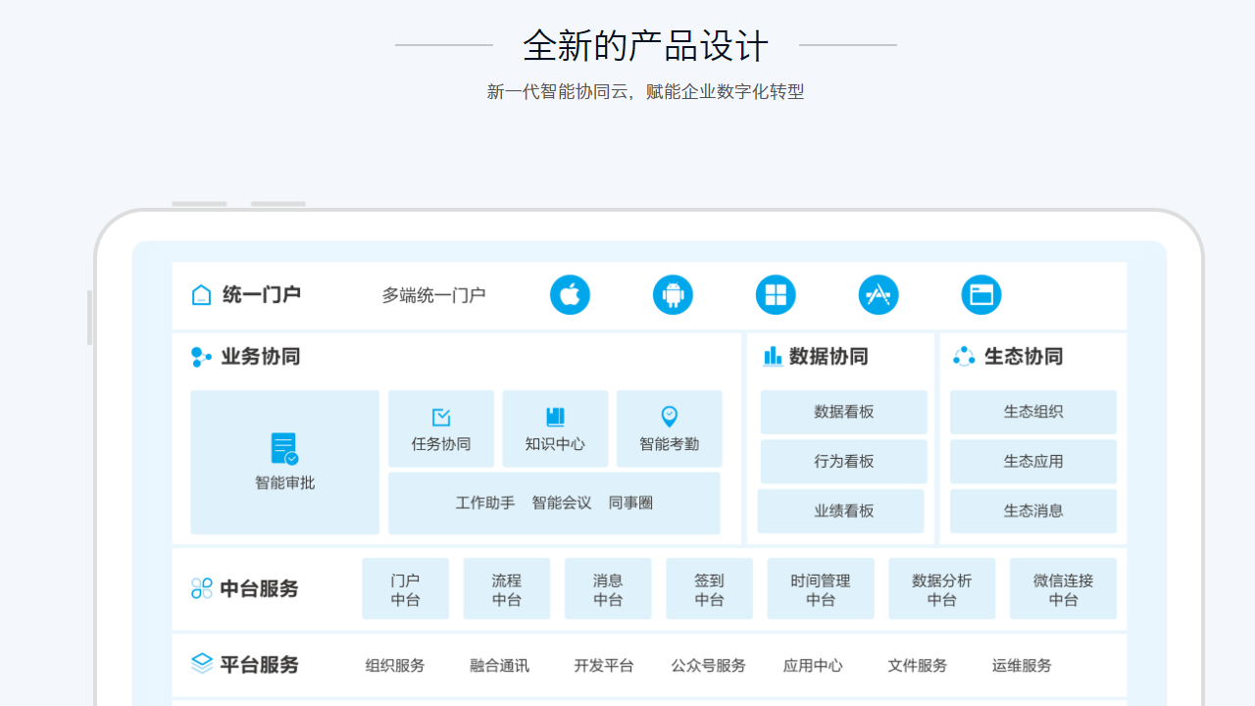Click the 数据协同 heading
1255x706 pixels.
[x=828, y=357]
